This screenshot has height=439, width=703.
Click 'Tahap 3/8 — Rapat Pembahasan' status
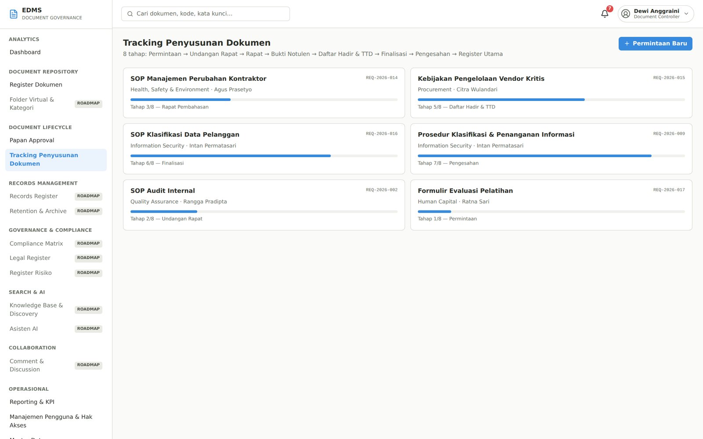point(170,107)
